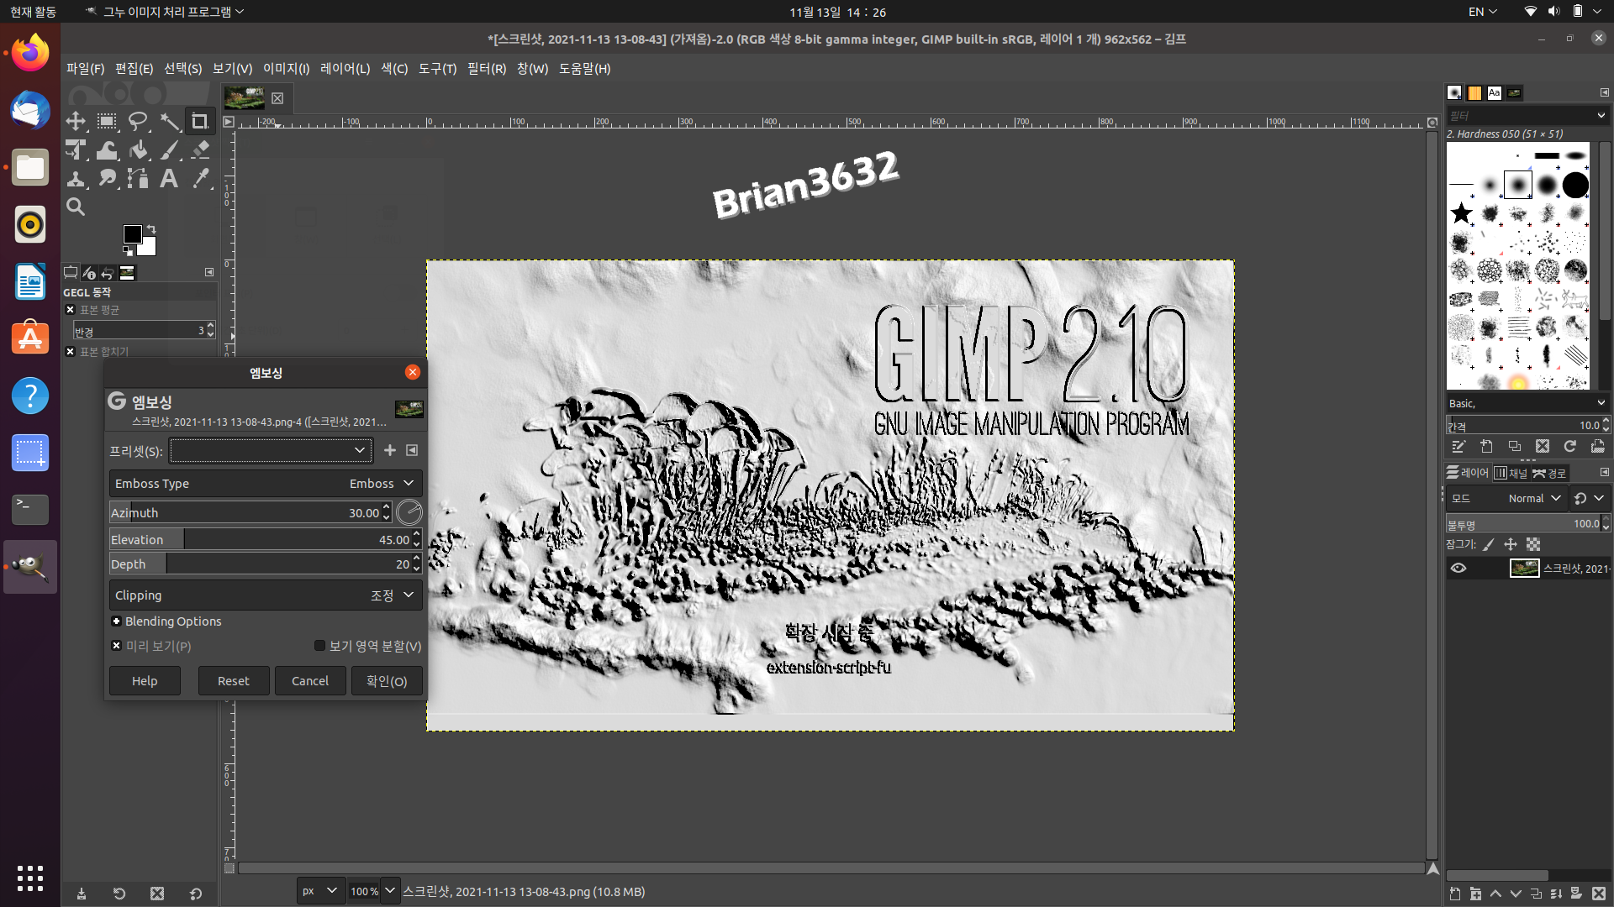Toggle lock pixels brush icon
The width and height of the screenshot is (1614, 907).
point(1489,545)
